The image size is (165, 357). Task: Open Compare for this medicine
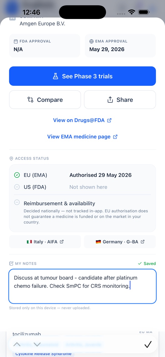click(45, 100)
